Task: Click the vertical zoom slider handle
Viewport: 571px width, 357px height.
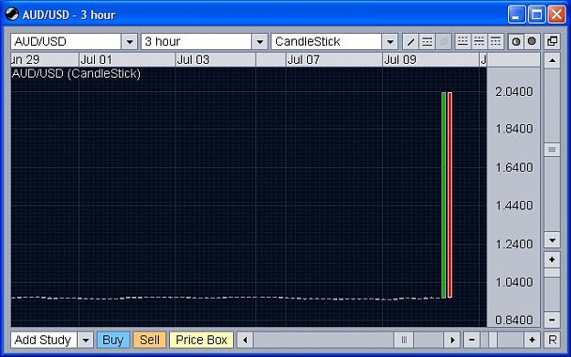Action: [552, 273]
